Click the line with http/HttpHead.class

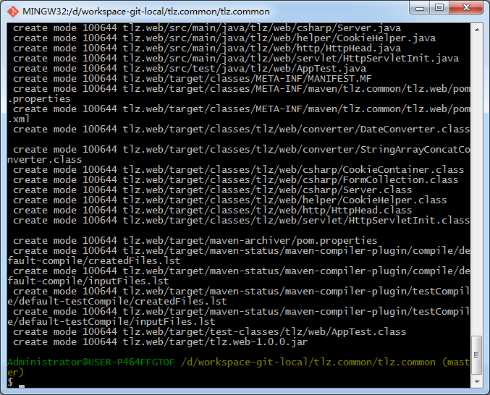click(213, 210)
